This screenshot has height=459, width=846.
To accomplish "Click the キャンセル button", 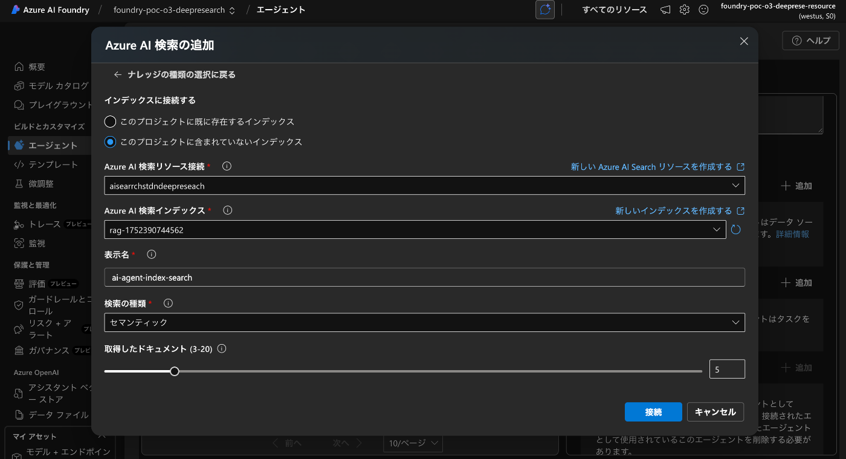I will 715,412.
